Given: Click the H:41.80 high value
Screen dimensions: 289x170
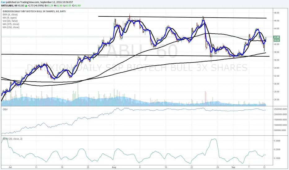Looking at the screenshot, I should click(58, 6).
